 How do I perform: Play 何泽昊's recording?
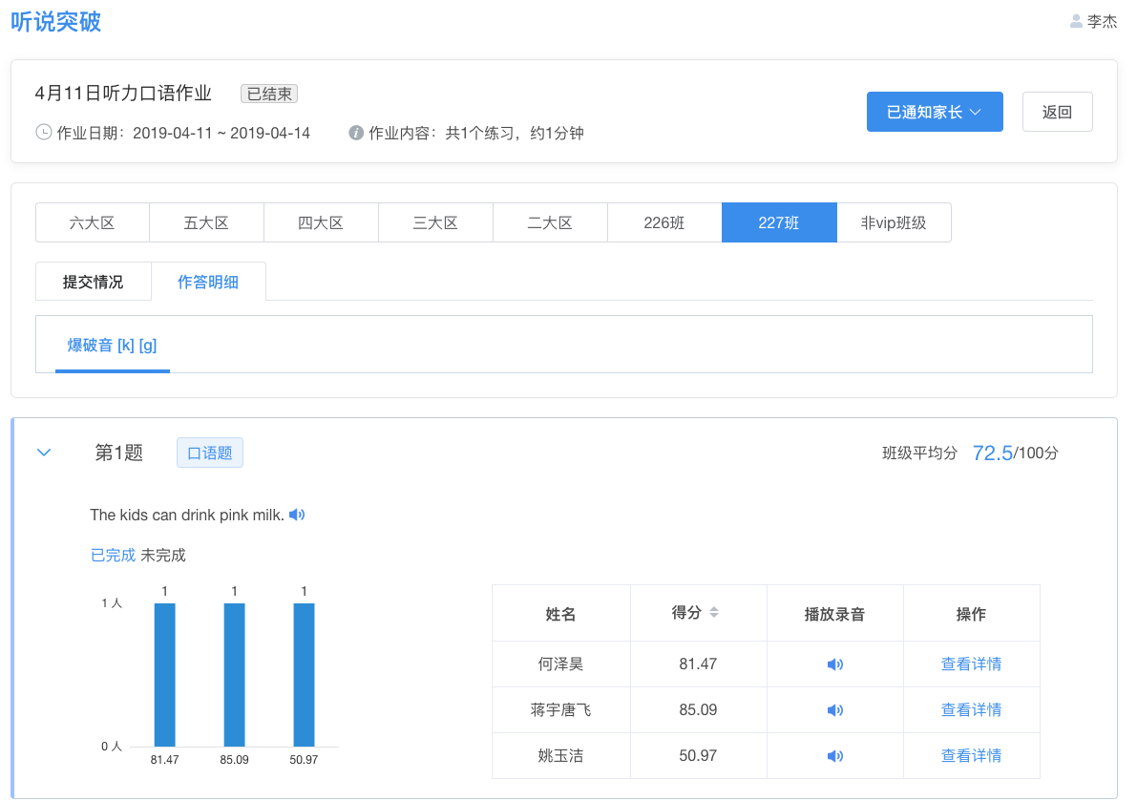pos(834,664)
